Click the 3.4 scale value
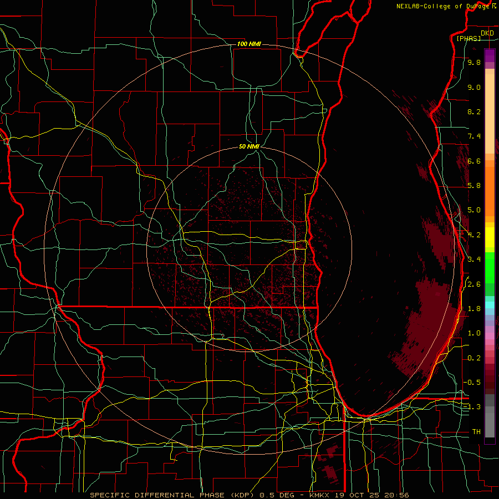This screenshot has height=499, width=499. click(x=474, y=259)
